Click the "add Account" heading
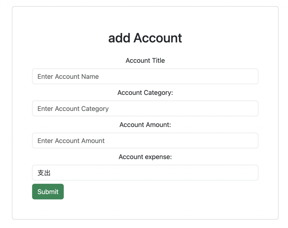The image size is (288, 228). click(145, 38)
